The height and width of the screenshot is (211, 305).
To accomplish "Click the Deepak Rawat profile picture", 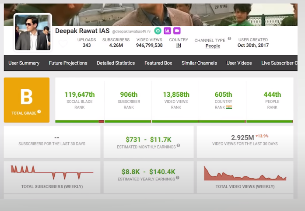I will point(33,32).
